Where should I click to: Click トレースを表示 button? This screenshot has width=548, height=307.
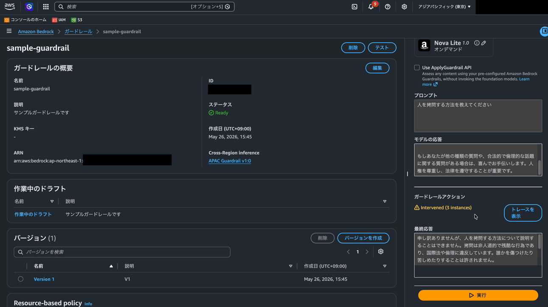pos(523,213)
